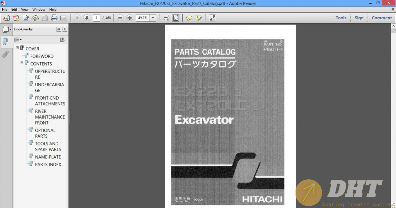The image size is (396, 208).
Task: Open the Help menu
Action: 53,10
